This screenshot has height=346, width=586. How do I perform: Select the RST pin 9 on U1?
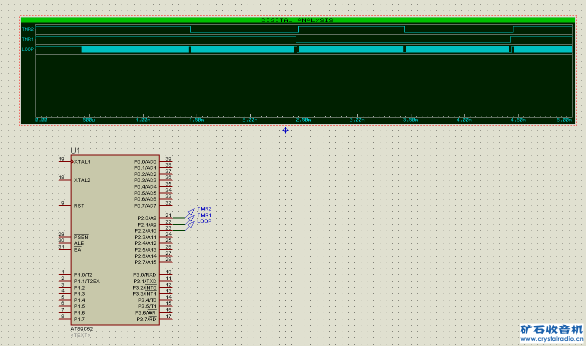coord(65,205)
